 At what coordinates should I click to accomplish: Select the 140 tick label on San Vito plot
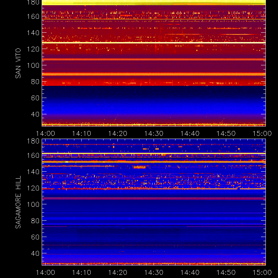(x=33, y=33)
